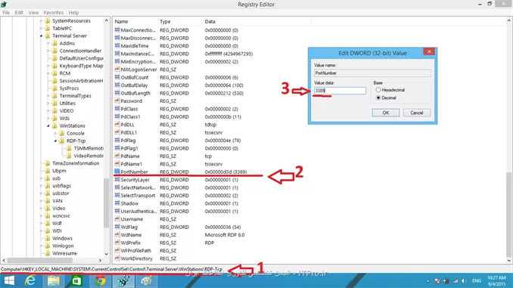Open the Favorites menu
Screen dimensions: 513x288
[53, 12]
